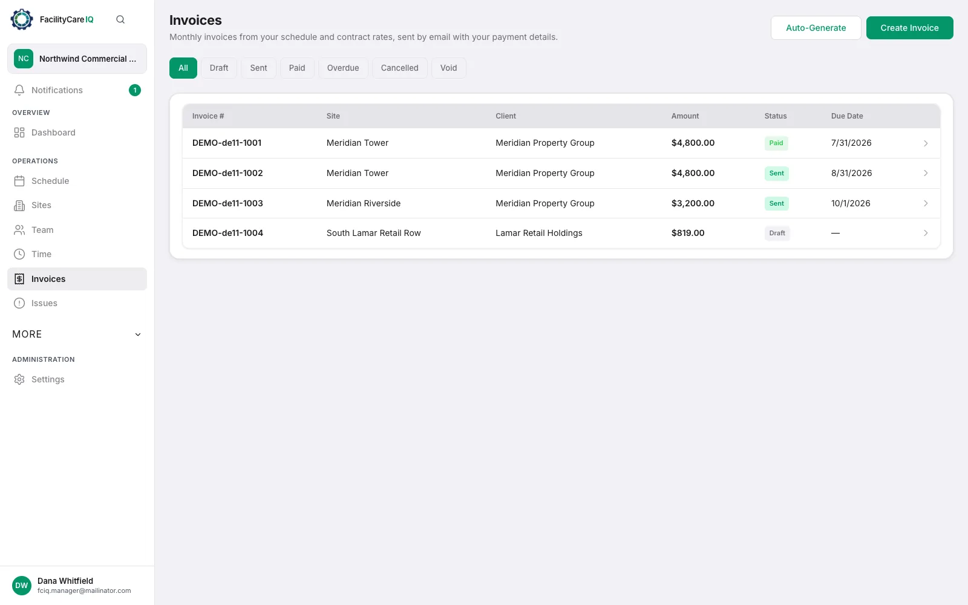Go to the Dashboard page

(77, 132)
